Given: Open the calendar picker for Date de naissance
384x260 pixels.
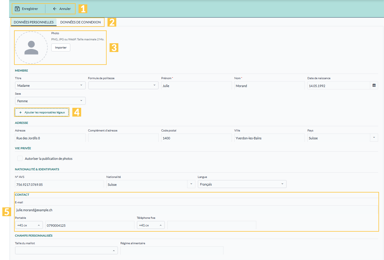Looking at the screenshot, I should click(374, 86).
